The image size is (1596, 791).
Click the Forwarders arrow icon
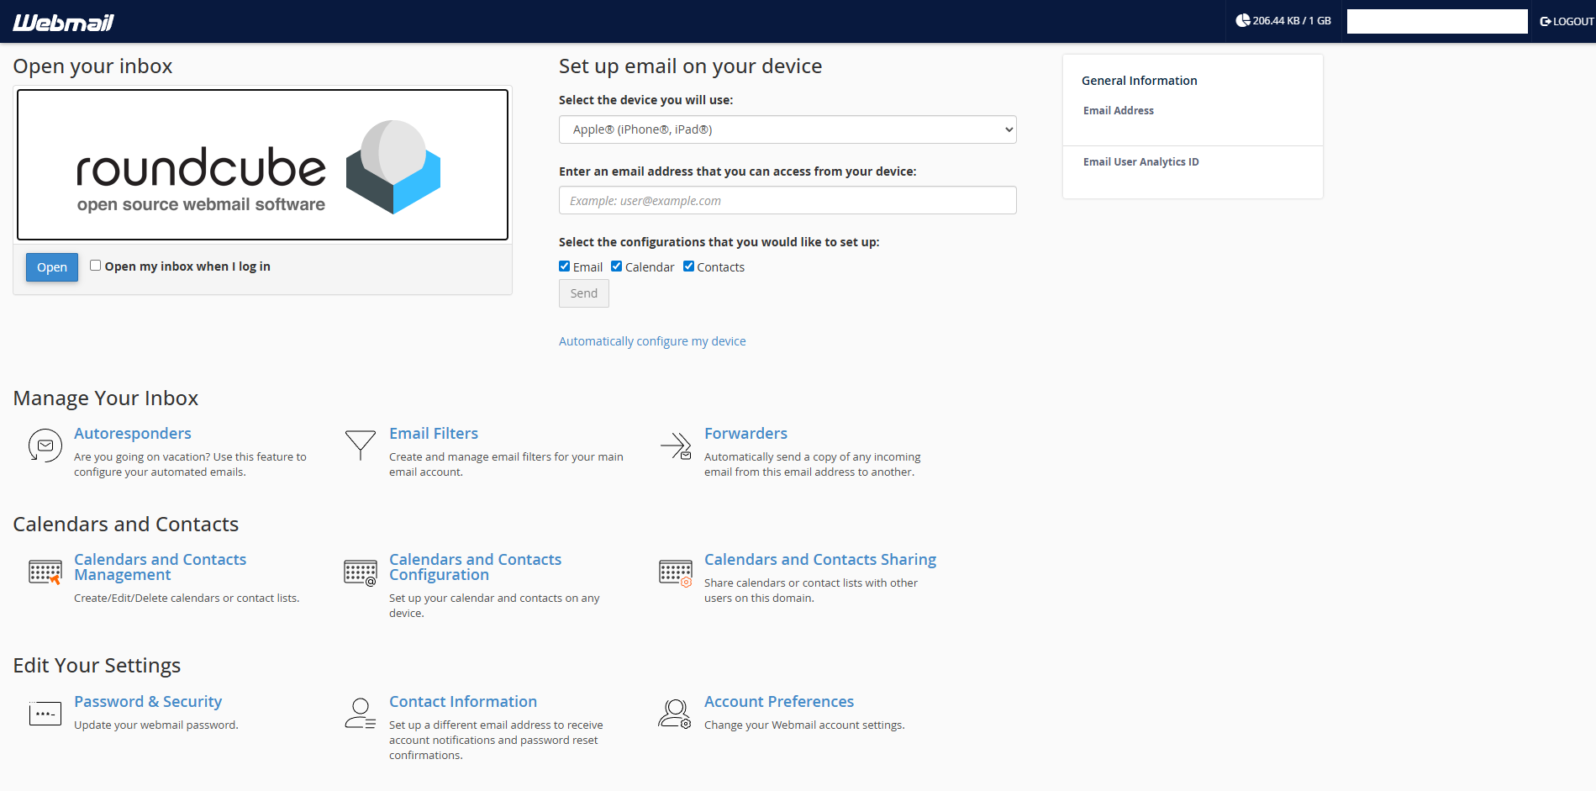click(676, 446)
